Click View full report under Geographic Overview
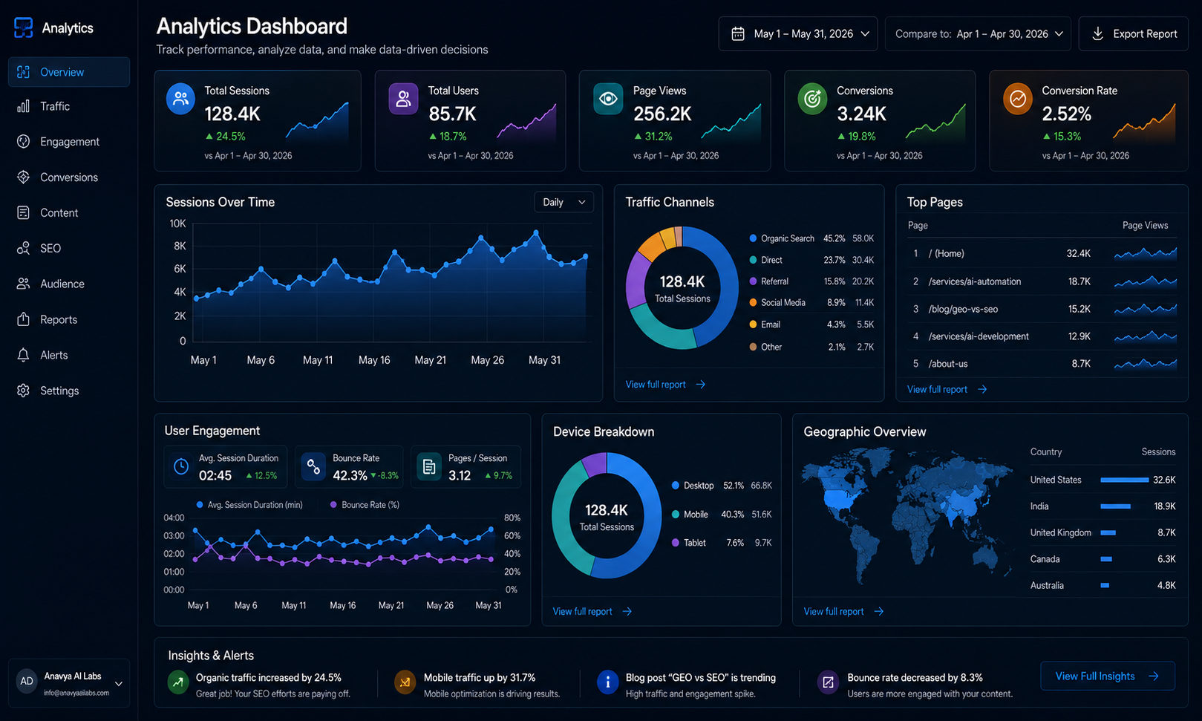This screenshot has height=721, width=1202. (x=843, y=612)
